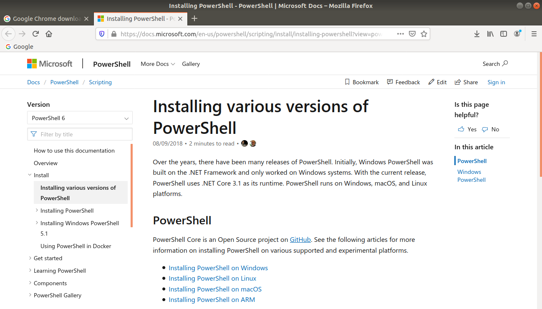Open Docs breadcrumb link

[x=33, y=82]
